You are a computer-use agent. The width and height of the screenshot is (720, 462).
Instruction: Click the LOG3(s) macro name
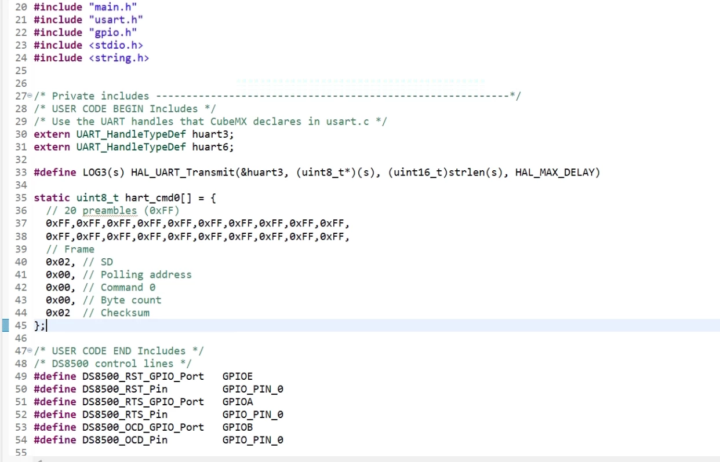(103, 173)
